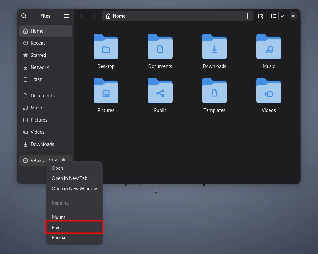Click the search folder icon in toolbar
The height and width of the screenshot is (254, 318).
261,16
